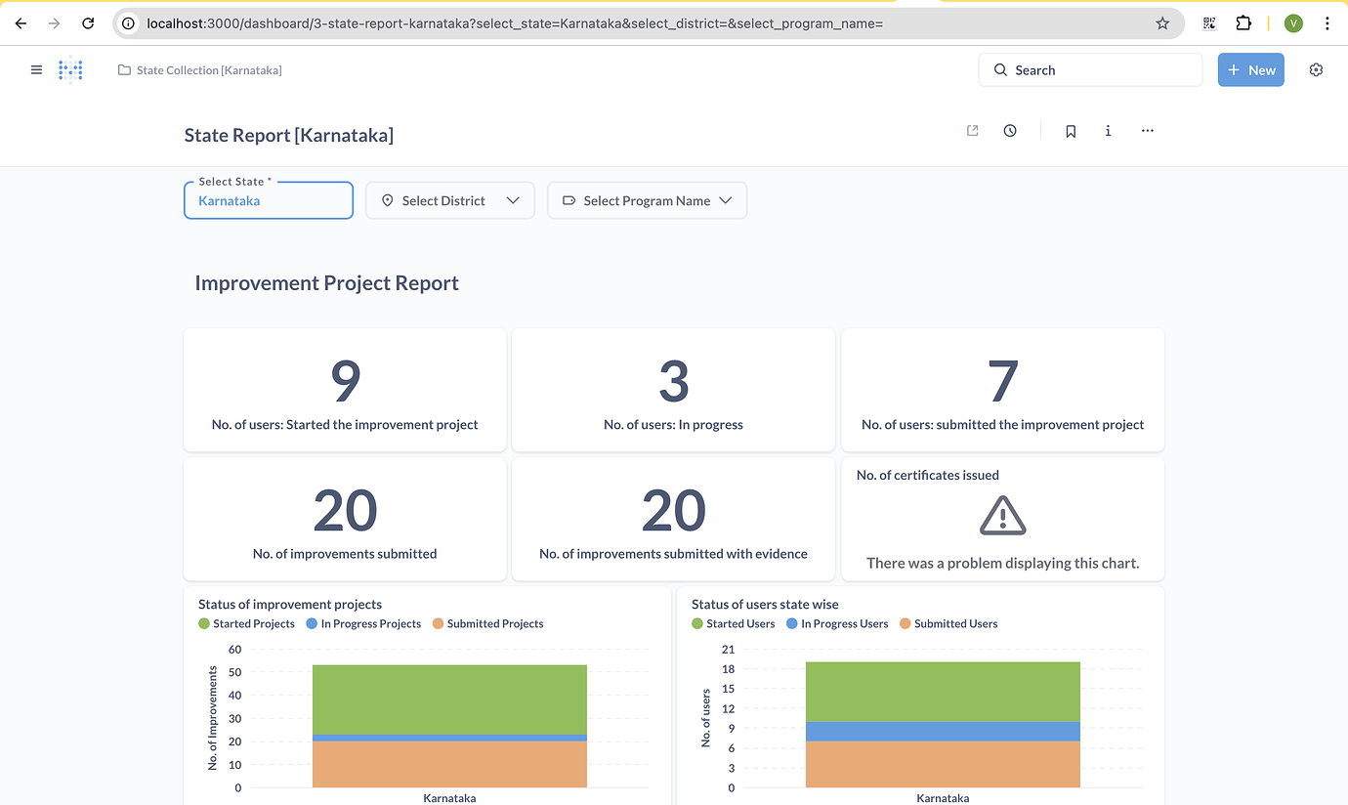Click the Select State Karnataka field
Viewport: 1348px width, 805px height.
point(269,200)
